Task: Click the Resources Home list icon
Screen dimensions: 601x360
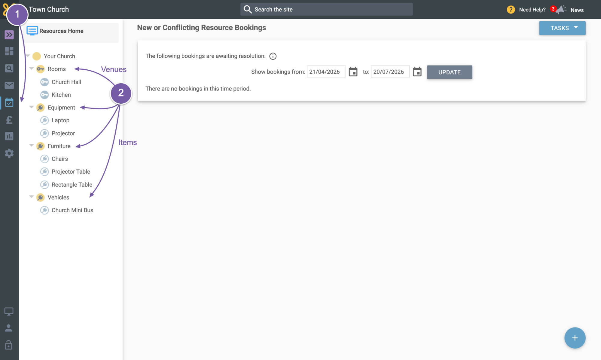Action: tap(32, 31)
